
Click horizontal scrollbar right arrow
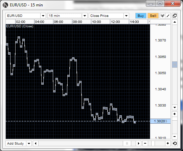(139, 144)
